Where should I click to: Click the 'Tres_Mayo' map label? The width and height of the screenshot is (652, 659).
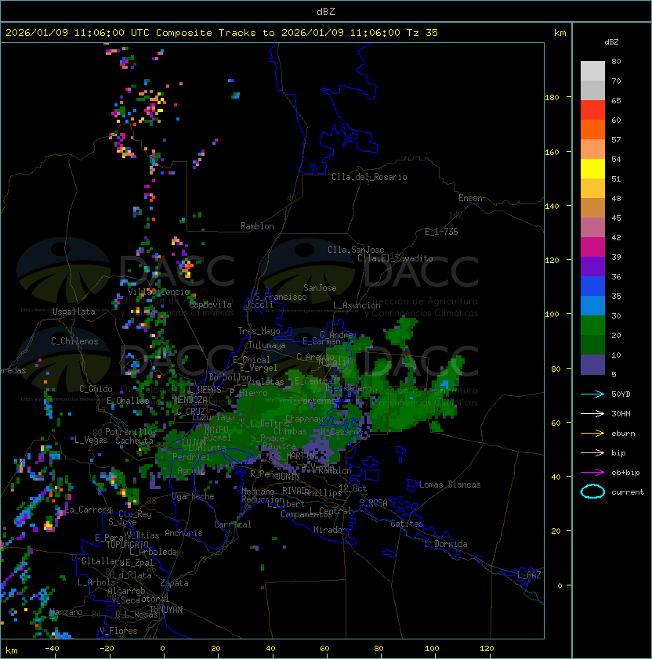259,331
